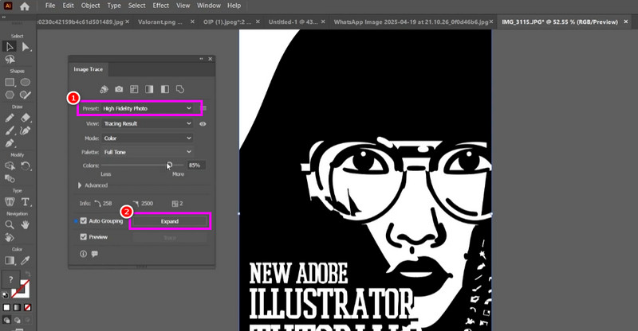Click the traced portrait artwork on canvas

click(365, 179)
